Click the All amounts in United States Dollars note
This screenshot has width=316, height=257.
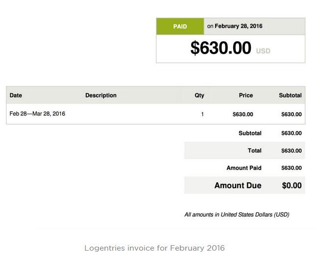point(237,214)
